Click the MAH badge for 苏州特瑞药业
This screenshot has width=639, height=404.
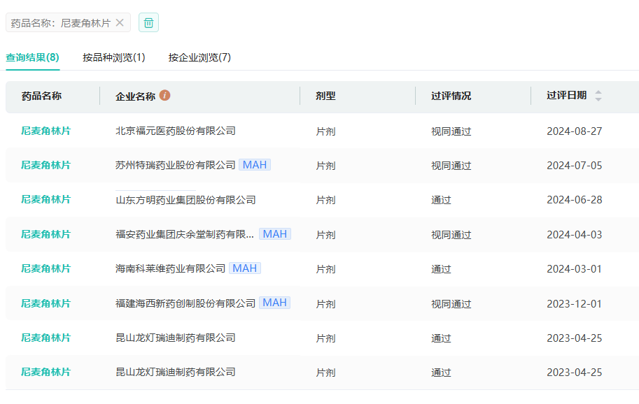pyautogui.click(x=254, y=165)
